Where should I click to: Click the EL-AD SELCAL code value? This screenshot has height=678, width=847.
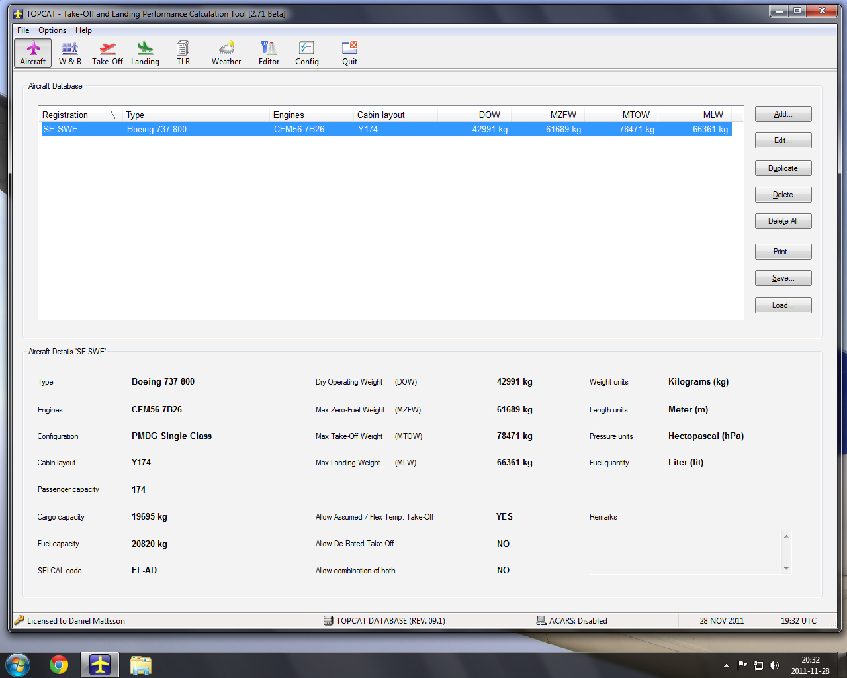point(144,570)
